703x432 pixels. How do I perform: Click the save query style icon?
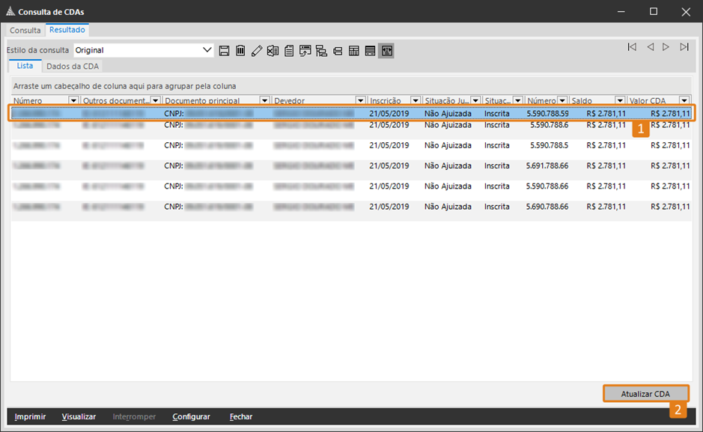pyautogui.click(x=224, y=51)
